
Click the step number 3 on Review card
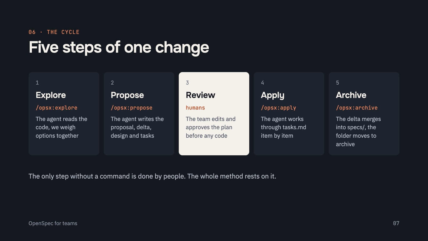point(187,83)
